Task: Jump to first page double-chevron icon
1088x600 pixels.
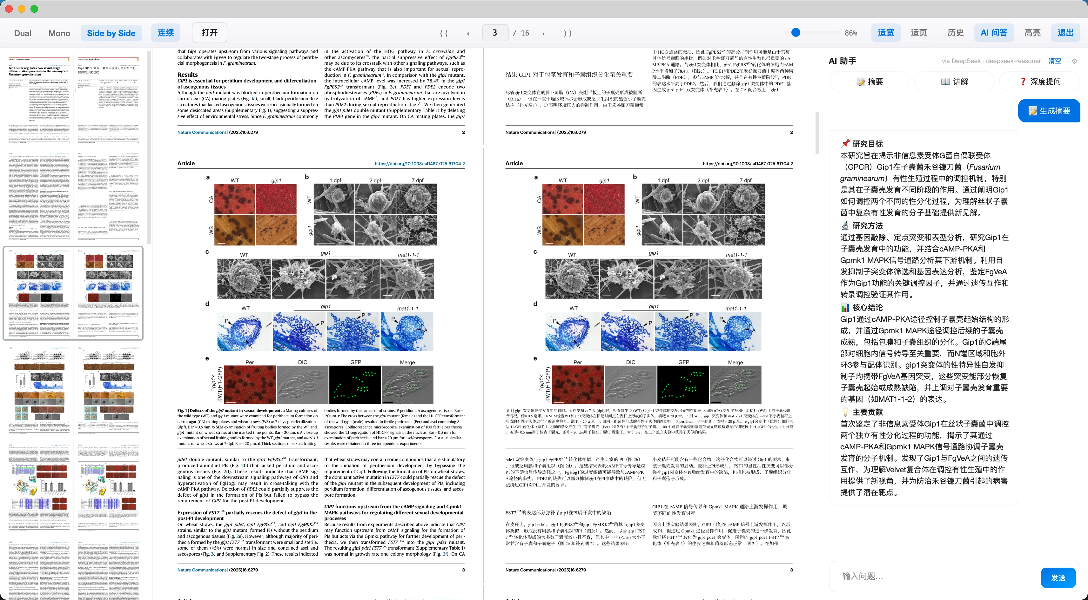Action: click(x=444, y=33)
